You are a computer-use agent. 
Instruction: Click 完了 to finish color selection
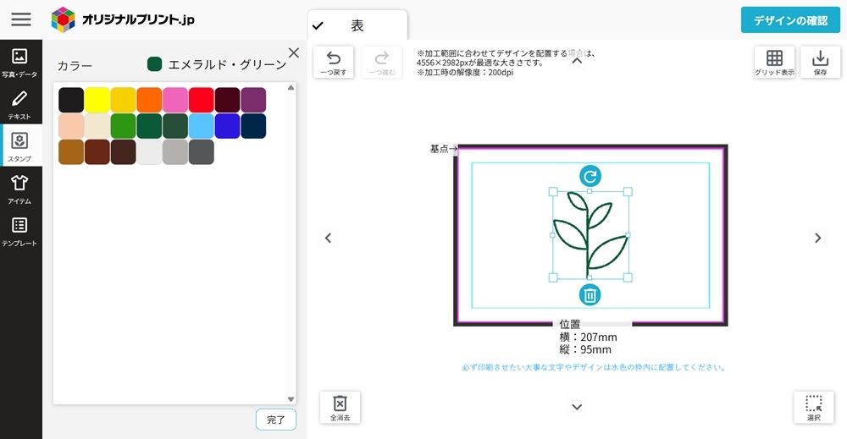click(275, 420)
